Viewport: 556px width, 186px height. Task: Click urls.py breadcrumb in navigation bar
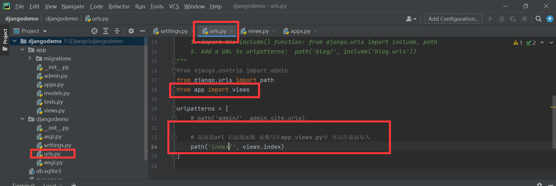coord(97,19)
